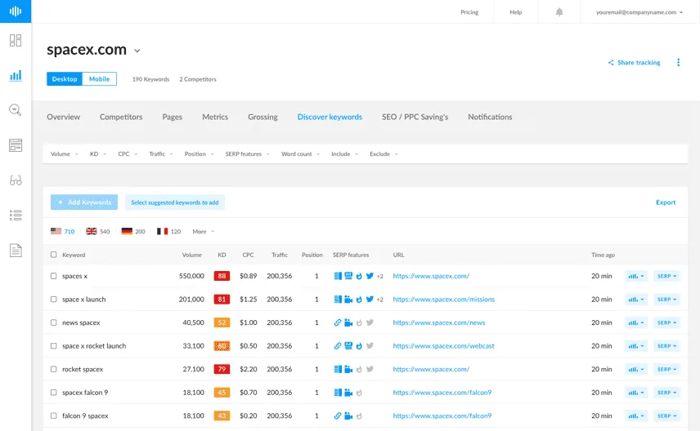Switch to the Mobile device toggle
Viewport: 700px width, 431px height.
tap(99, 79)
